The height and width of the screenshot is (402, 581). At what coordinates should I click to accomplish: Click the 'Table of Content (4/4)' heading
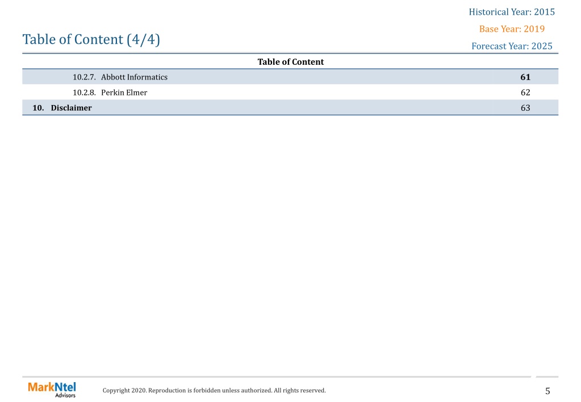[x=91, y=39]
